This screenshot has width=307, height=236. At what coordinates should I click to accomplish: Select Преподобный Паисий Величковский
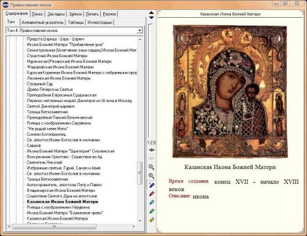(60, 117)
